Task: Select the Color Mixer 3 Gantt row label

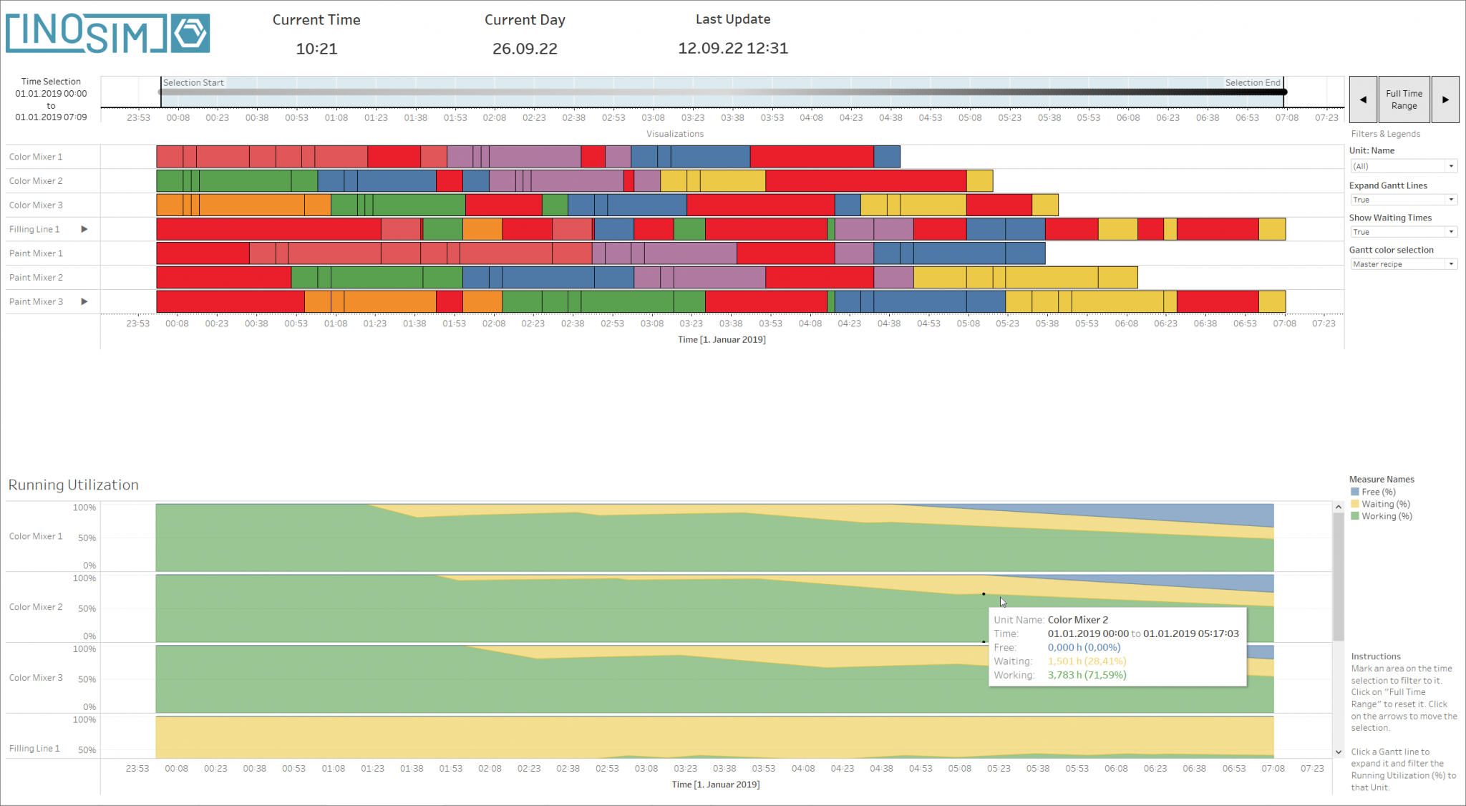Action: click(36, 205)
